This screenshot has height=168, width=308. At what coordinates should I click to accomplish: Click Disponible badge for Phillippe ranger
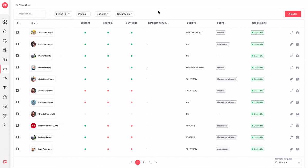(x=257, y=44)
